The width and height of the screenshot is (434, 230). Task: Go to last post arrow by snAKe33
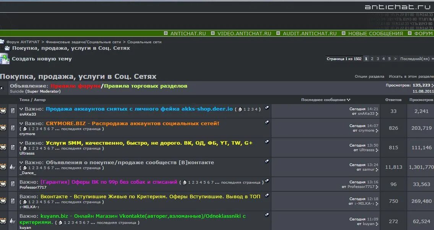tap(377, 114)
